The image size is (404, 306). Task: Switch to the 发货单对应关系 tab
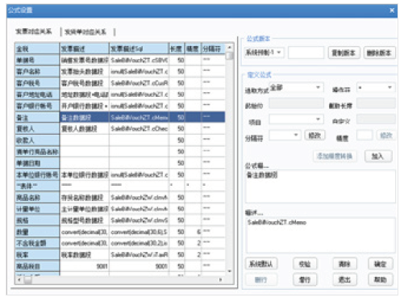[85, 32]
